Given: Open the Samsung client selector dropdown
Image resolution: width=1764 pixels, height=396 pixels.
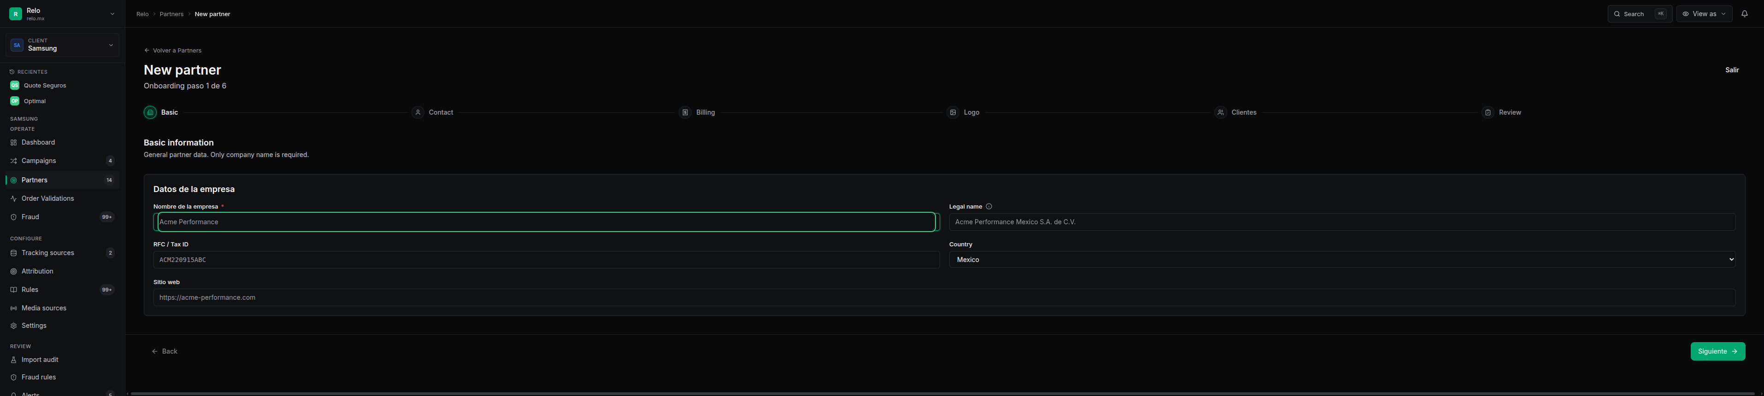Looking at the screenshot, I should [62, 45].
